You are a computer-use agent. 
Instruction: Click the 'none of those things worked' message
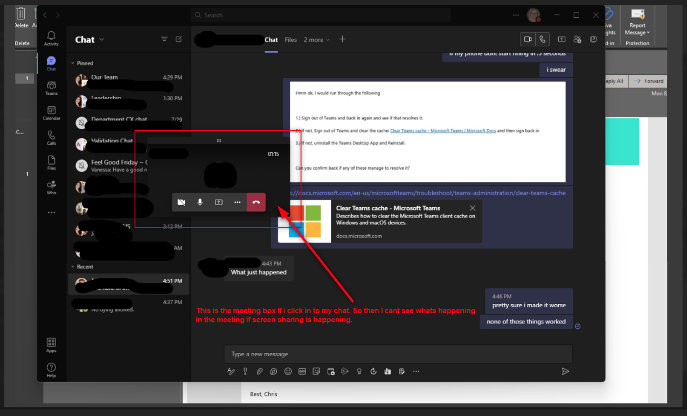coord(526,322)
